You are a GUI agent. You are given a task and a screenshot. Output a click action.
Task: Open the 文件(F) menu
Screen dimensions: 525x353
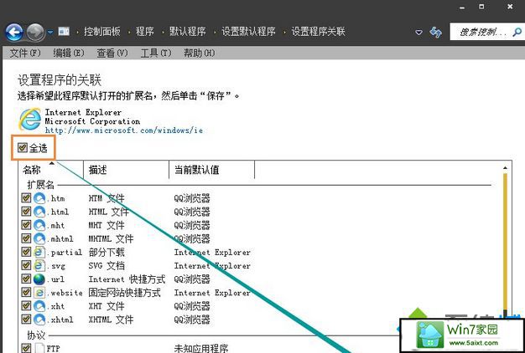25,53
